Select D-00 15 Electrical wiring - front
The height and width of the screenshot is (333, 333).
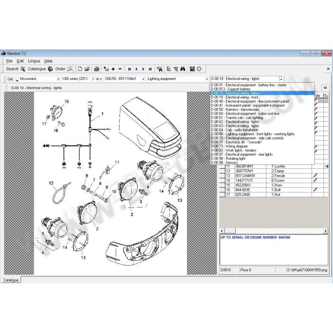(262, 97)
